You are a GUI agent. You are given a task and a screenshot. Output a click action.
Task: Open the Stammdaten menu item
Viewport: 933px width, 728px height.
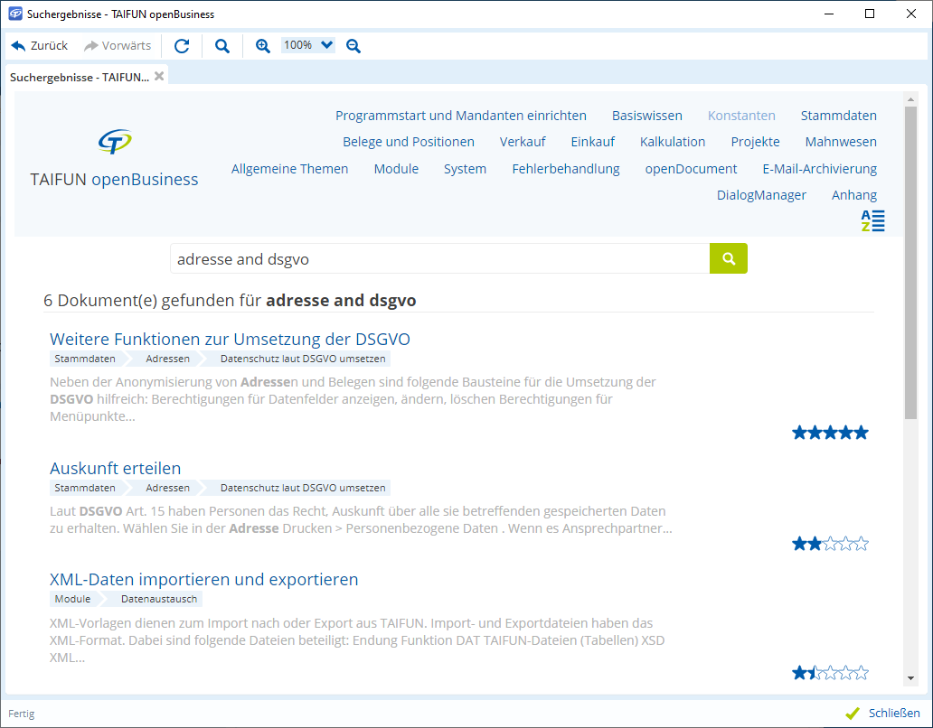pos(838,116)
